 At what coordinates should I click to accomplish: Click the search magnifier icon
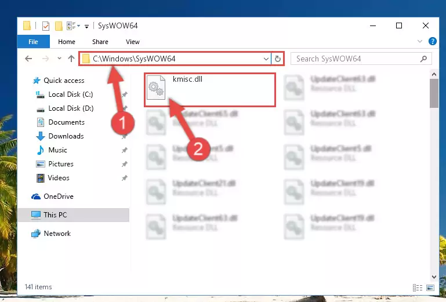(x=423, y=59)
